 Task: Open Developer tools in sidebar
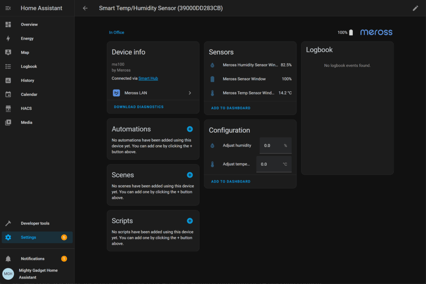click(x=35, y=223)
